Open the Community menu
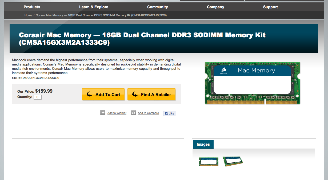The image size is (328, 180). [157, 7]
